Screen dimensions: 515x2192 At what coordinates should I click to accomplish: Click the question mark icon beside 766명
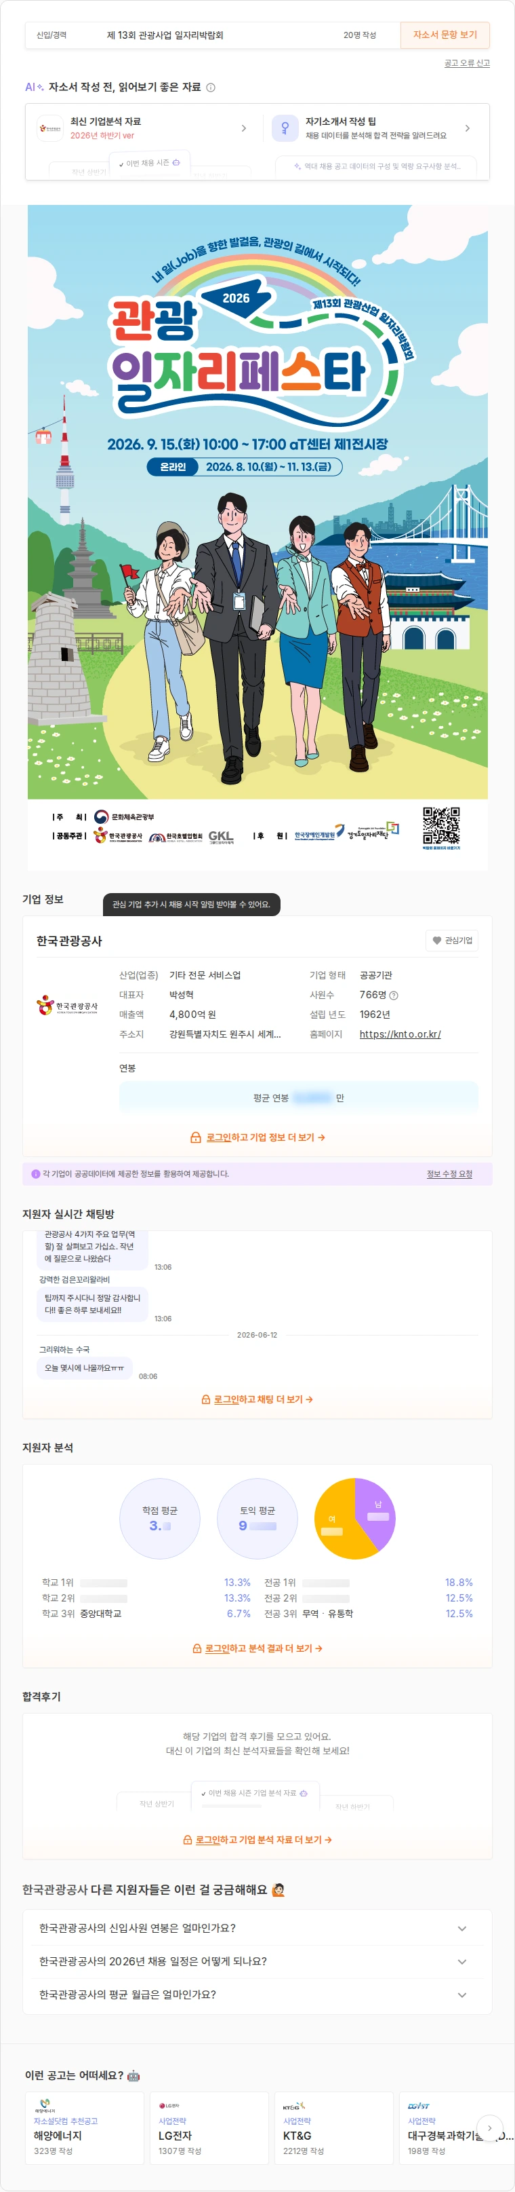coord(394,995)
